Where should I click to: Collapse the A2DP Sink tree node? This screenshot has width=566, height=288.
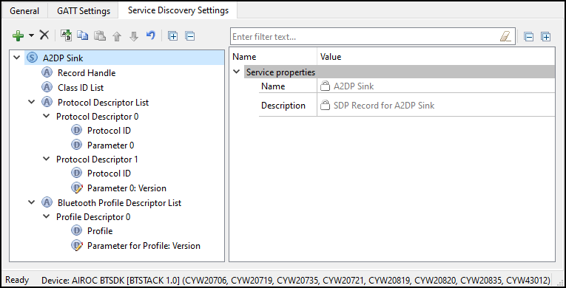click(x=16, y=58)
